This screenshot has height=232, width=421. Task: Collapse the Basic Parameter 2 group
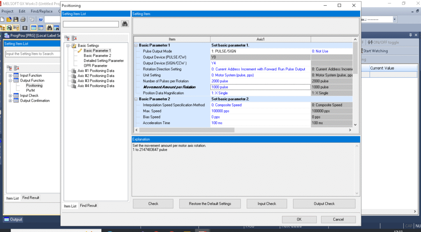tap(136, 99)
